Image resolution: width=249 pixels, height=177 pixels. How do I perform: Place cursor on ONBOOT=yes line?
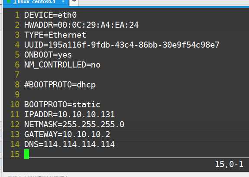click(48, 55)
